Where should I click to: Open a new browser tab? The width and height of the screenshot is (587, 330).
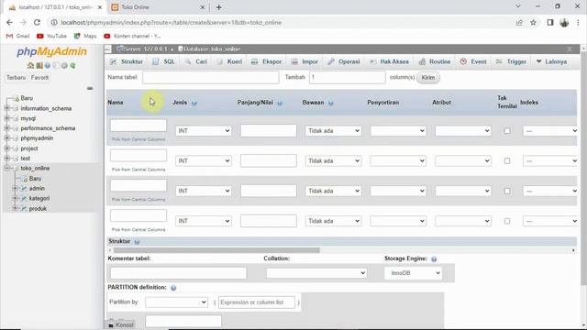coord(218,7)
